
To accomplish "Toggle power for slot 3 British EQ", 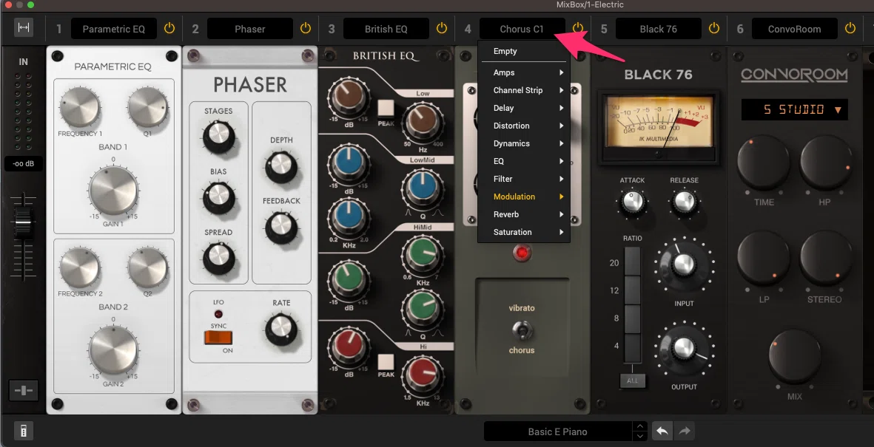I will [x=442, y=28].
